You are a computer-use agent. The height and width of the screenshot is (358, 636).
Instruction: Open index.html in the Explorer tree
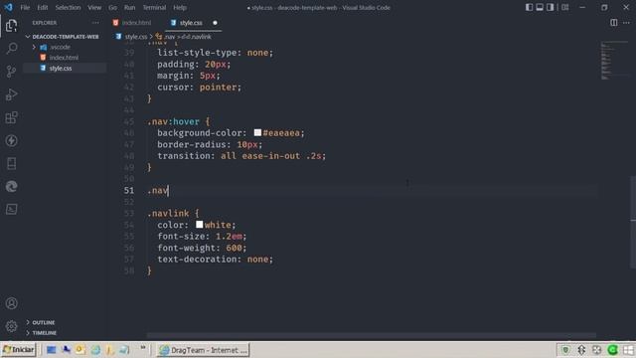tap(64, 58)
